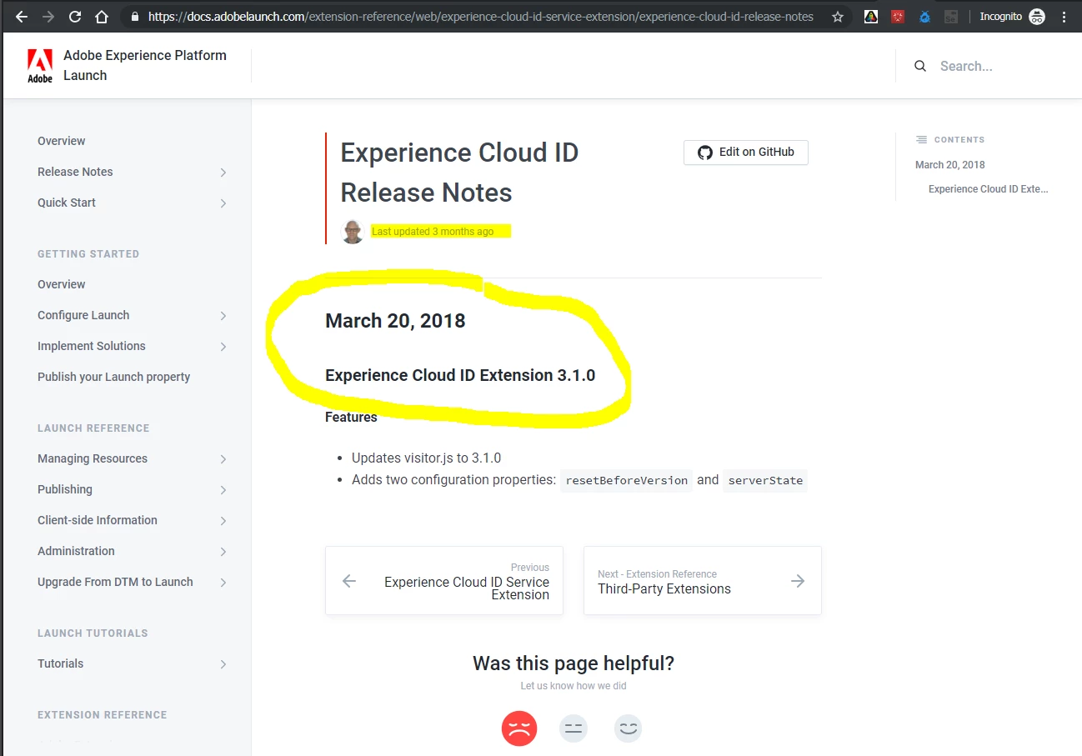Click the Updates visitor.js to 3.1.0 line

[426, 458]
